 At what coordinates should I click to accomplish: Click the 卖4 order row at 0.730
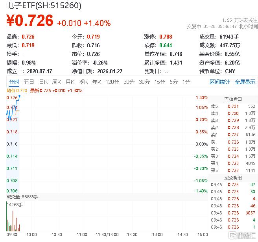(x=233, y=113)
